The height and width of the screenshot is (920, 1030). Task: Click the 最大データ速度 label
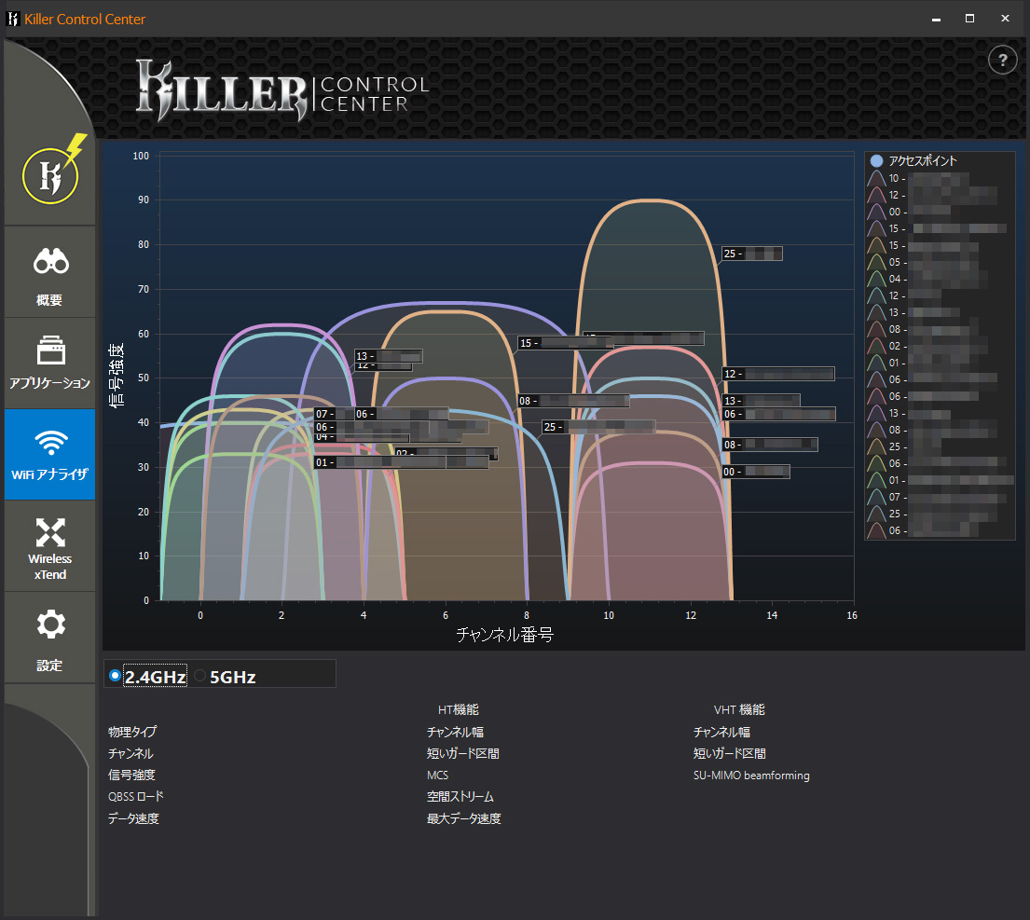pos(464,818)
